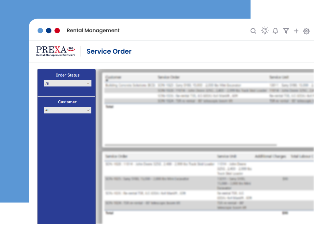Open the notifications bell

coord(275,31)
